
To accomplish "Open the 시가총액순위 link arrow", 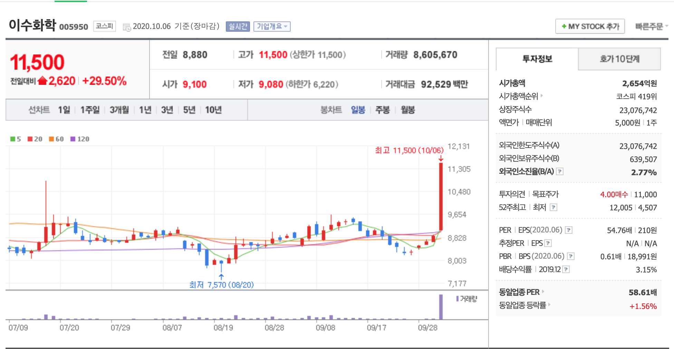I will point(541,96).
